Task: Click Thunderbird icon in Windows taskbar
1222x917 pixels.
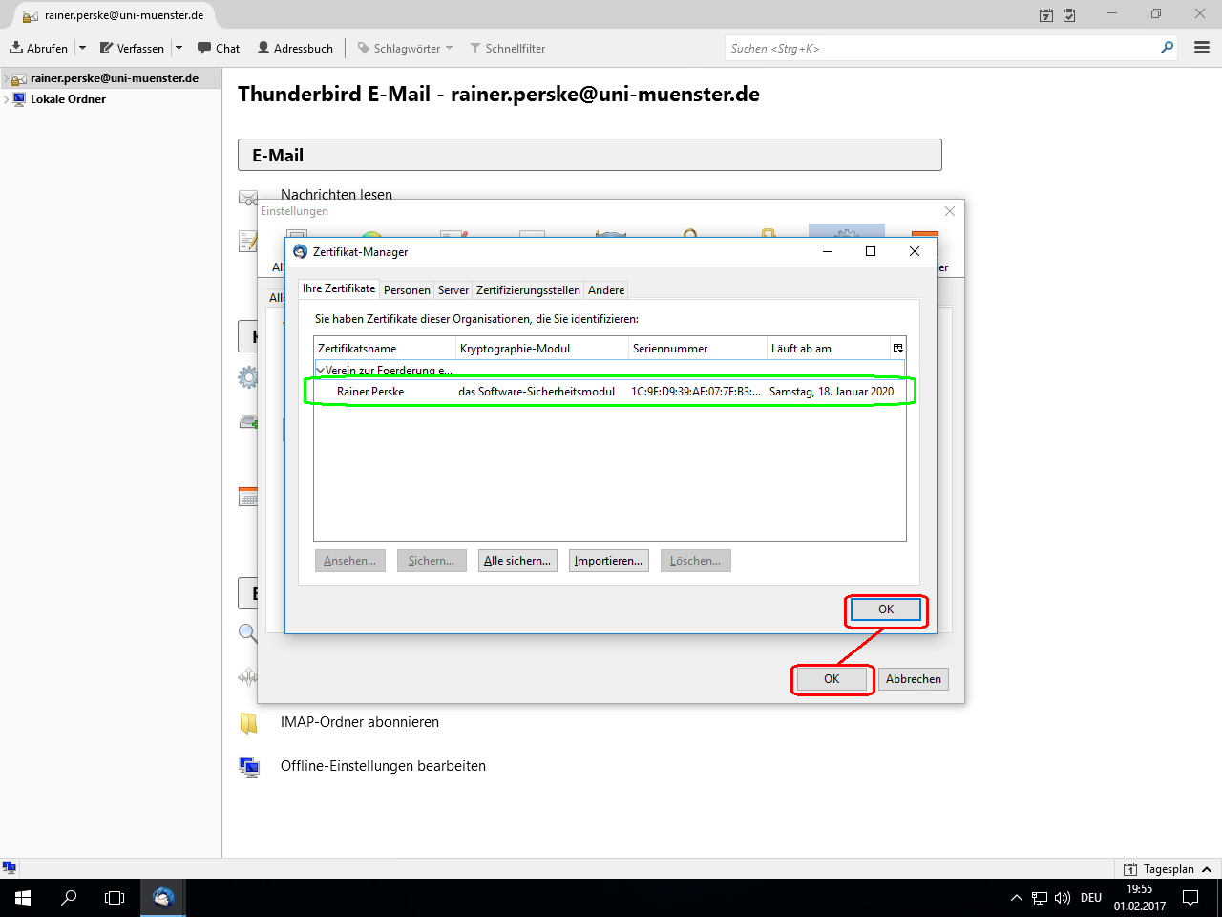Action: [x=163, y=898]
